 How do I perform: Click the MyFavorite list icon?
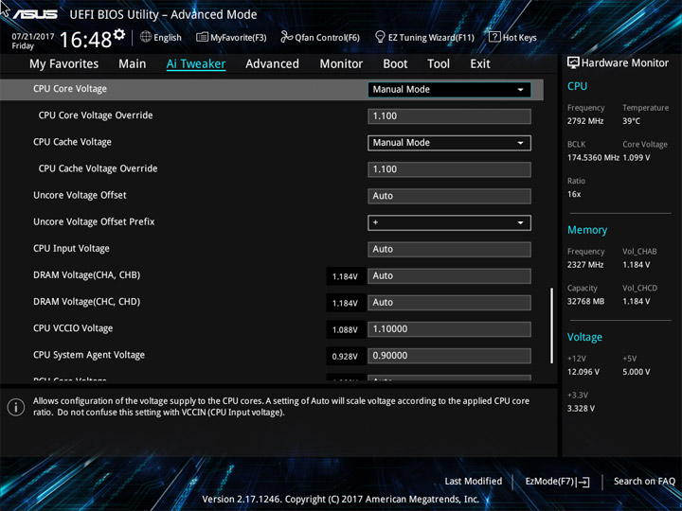pos(203,37)
